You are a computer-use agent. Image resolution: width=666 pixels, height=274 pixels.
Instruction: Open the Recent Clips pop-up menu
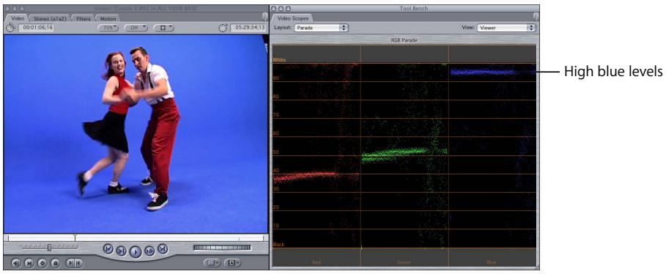[212, 263]
